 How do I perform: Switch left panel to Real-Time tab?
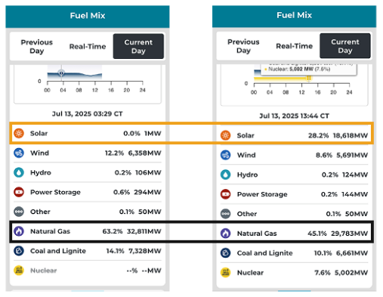(88, 46)
